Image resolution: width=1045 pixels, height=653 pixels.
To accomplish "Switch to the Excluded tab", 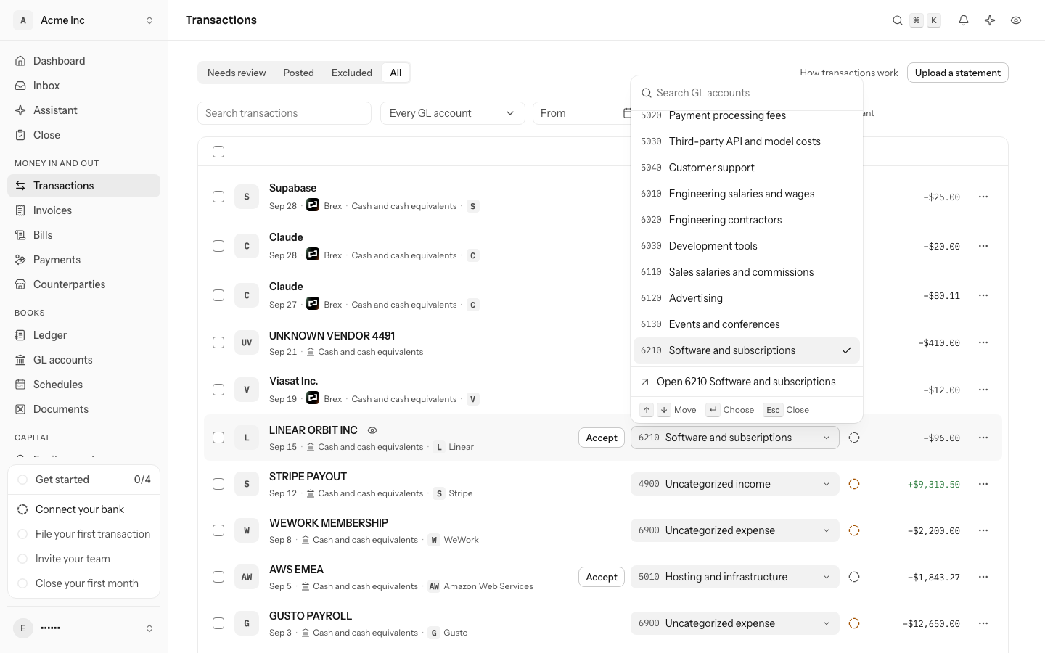I will pyautogui.click(x=352, y=73).
